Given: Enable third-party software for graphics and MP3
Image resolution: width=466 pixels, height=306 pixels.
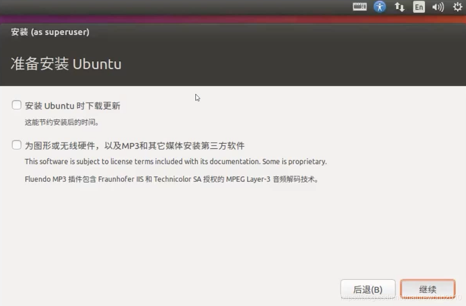Looking at the screenshot, I should tap(16, 145).
